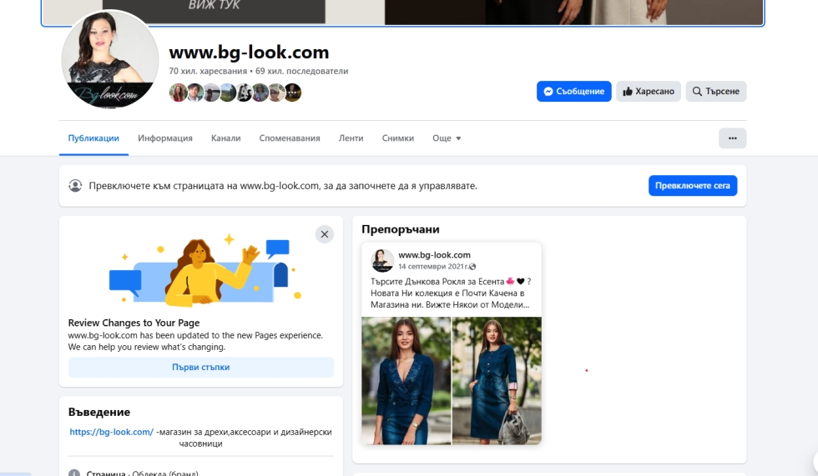Open the https://bg-look.com/ link

(112, 432)
